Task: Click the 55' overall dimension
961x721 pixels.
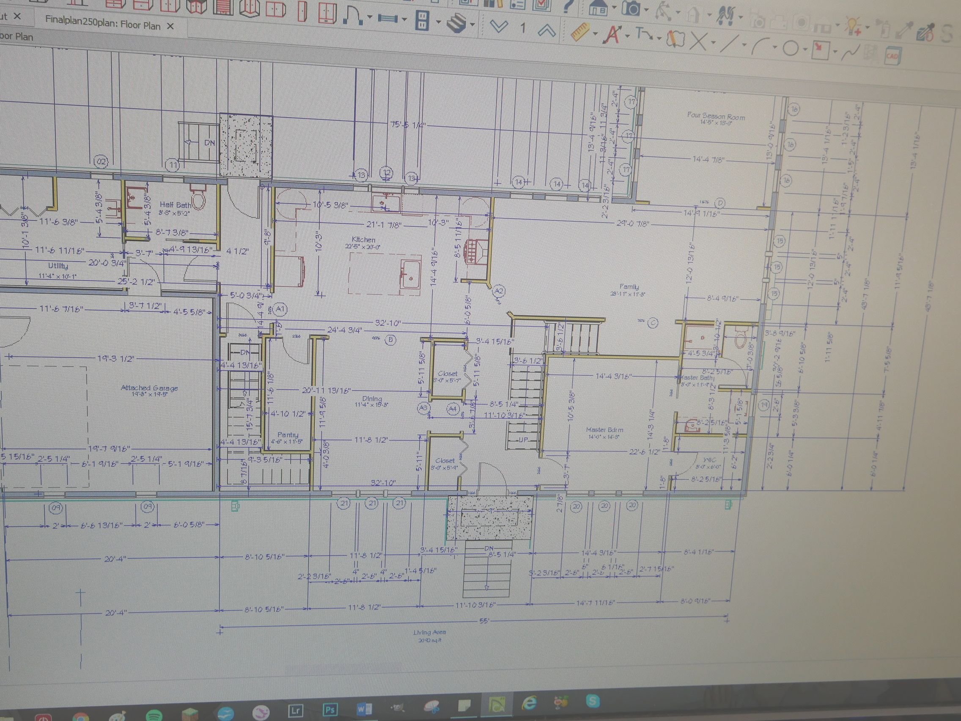Action: click(x=484, y=621)
